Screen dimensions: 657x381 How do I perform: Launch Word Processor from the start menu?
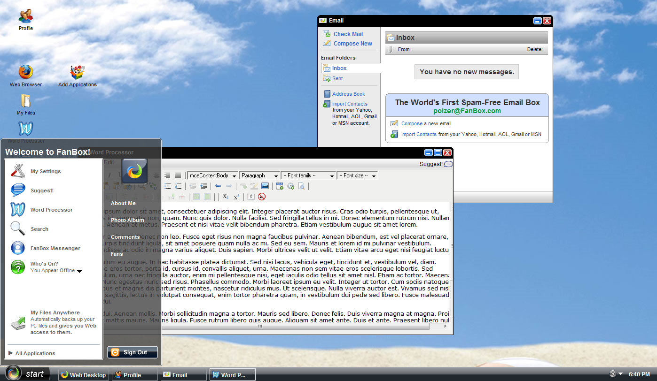tap(42, 210)
